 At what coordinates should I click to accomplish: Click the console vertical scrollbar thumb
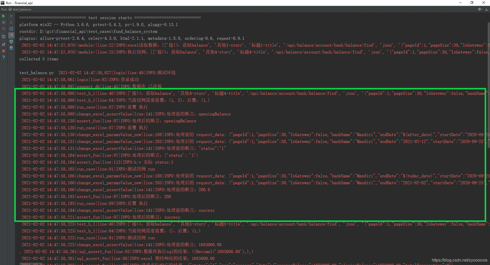(x=488, y=85)
